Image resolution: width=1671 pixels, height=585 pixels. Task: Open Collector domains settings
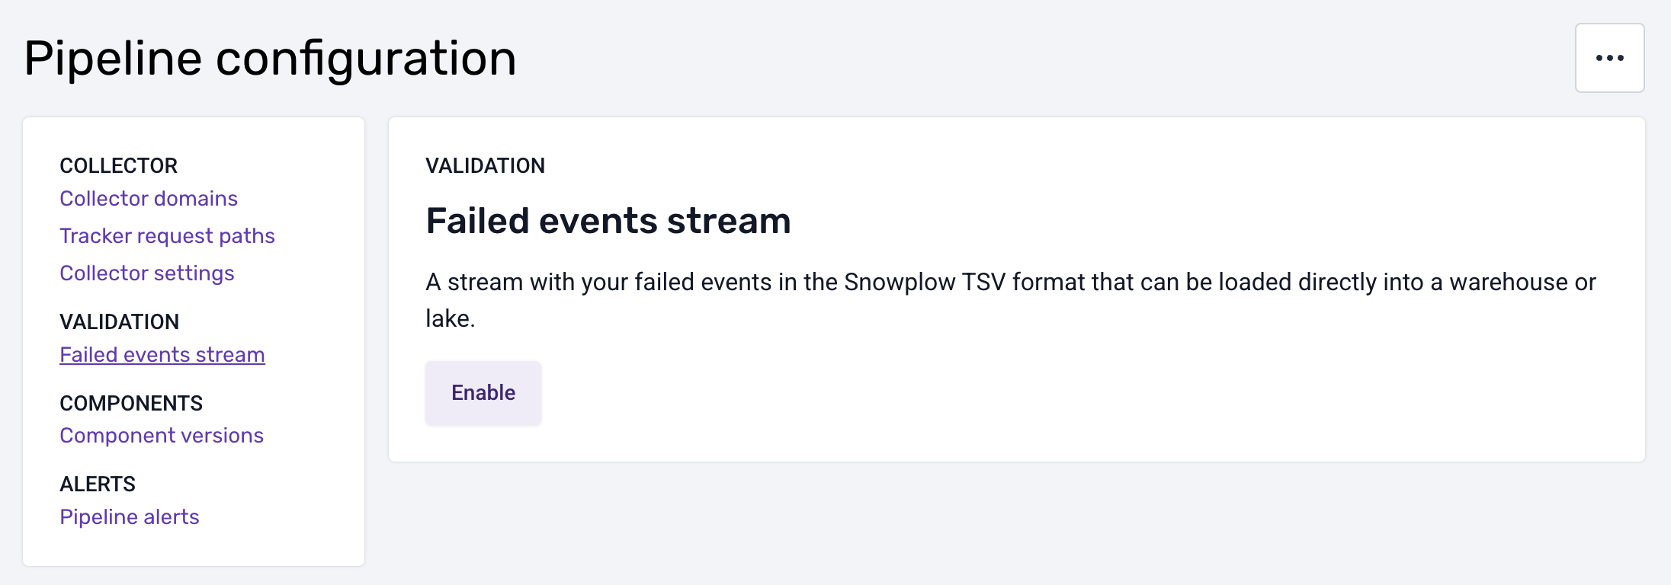click(148, 198)
